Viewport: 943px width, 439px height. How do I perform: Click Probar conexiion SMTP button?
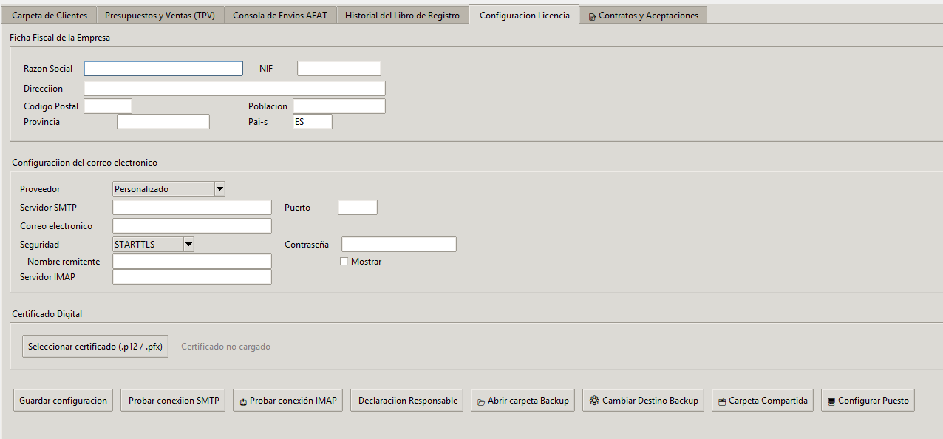point(174,401)
